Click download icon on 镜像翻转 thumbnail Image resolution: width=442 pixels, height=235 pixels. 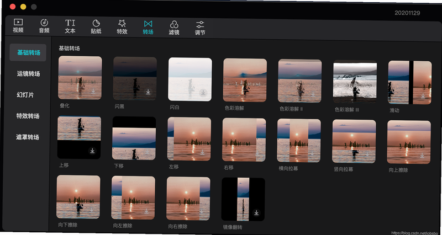[x=256, y=212]
